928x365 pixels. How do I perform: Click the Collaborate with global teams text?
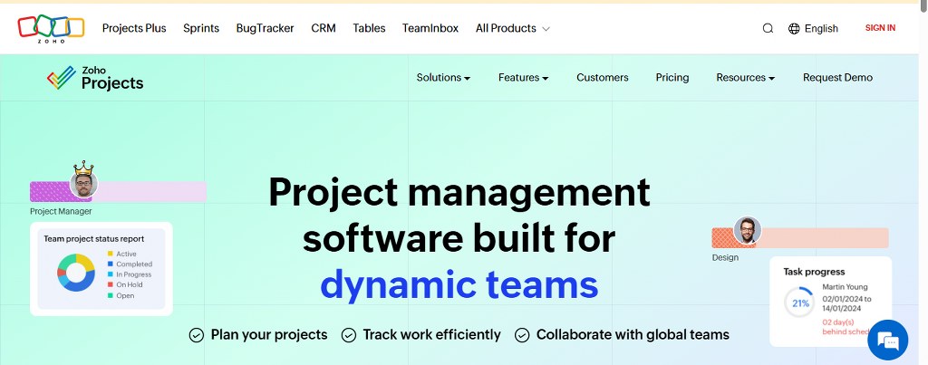[633, 335]
